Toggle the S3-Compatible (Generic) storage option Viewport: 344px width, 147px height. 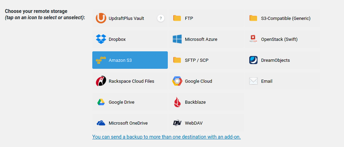point(282,18)
